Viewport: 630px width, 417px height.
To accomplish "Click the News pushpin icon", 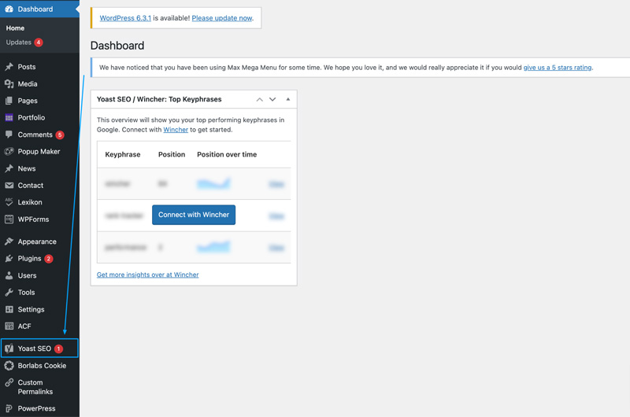I will [9, 168].
